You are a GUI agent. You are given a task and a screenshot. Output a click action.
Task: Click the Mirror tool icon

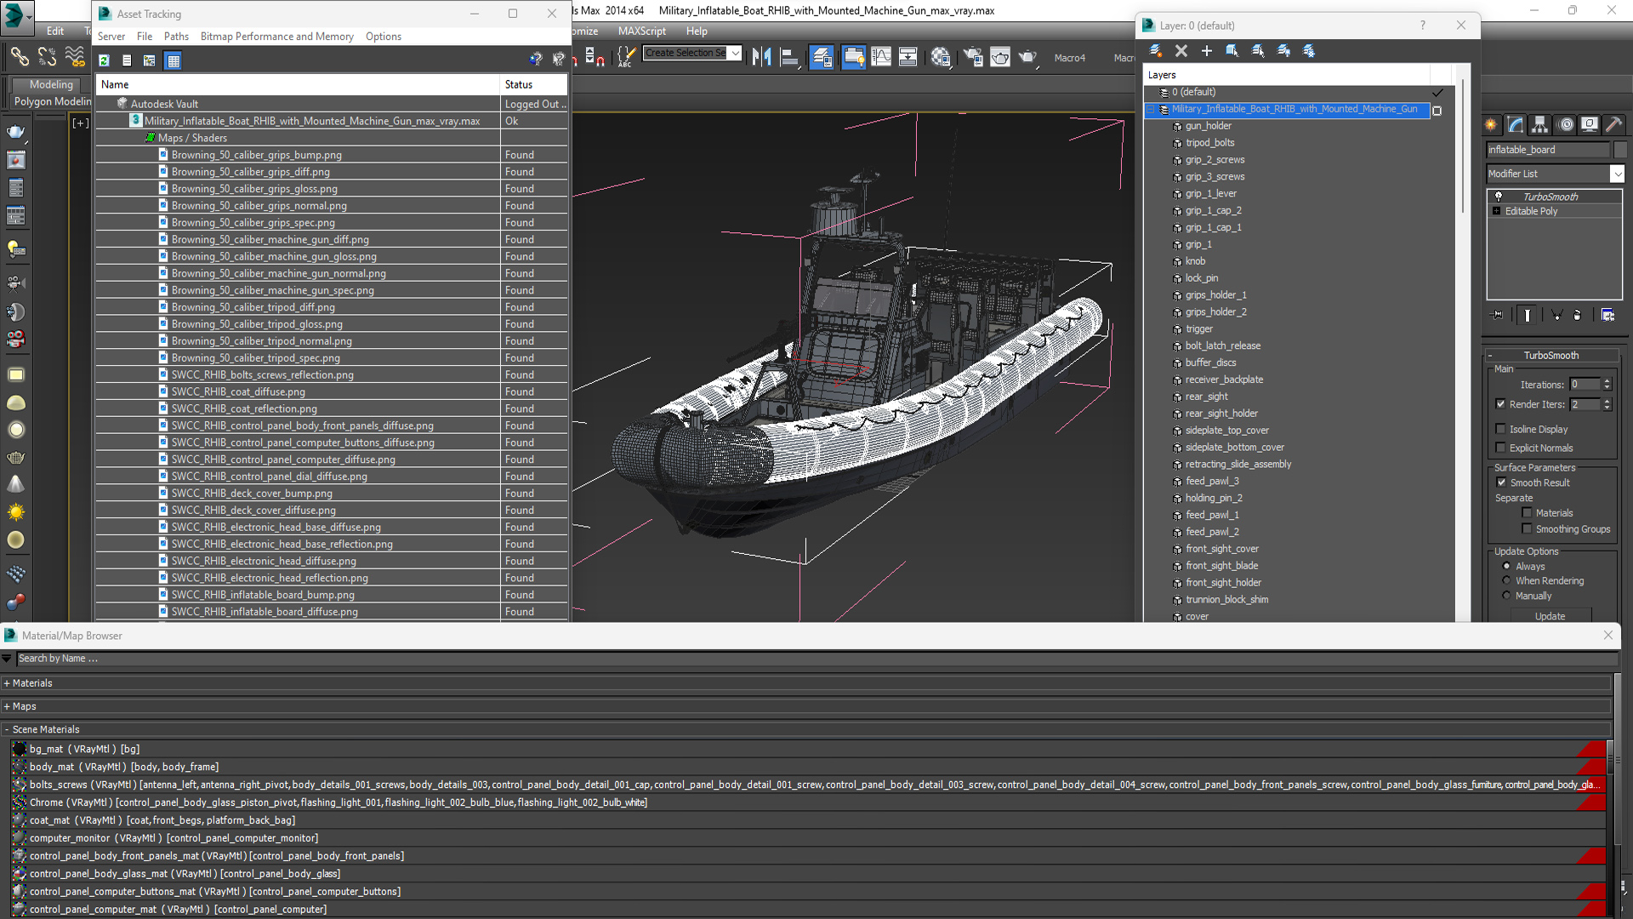[x=761, y=57]
